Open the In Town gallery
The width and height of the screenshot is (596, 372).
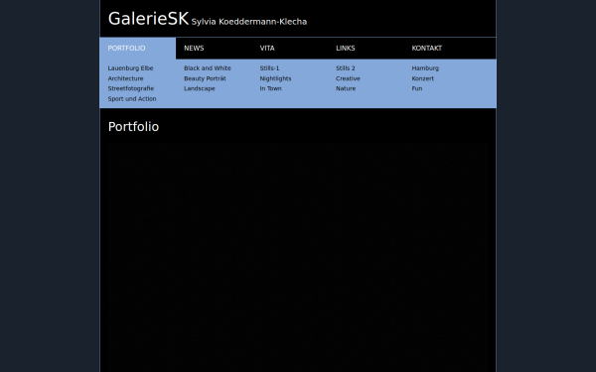(x=270, y=88)
